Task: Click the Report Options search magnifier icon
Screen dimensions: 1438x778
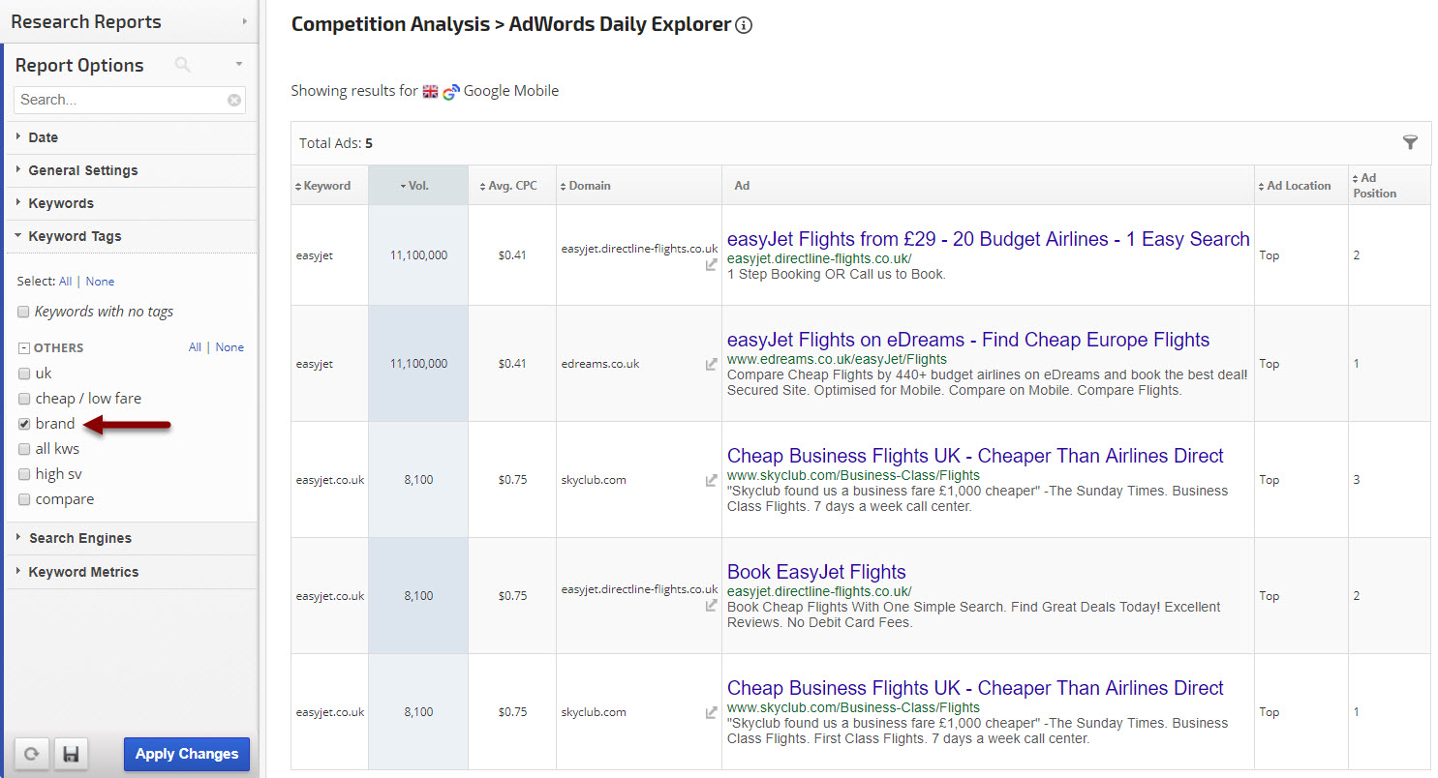Action: tap(182, 65)
